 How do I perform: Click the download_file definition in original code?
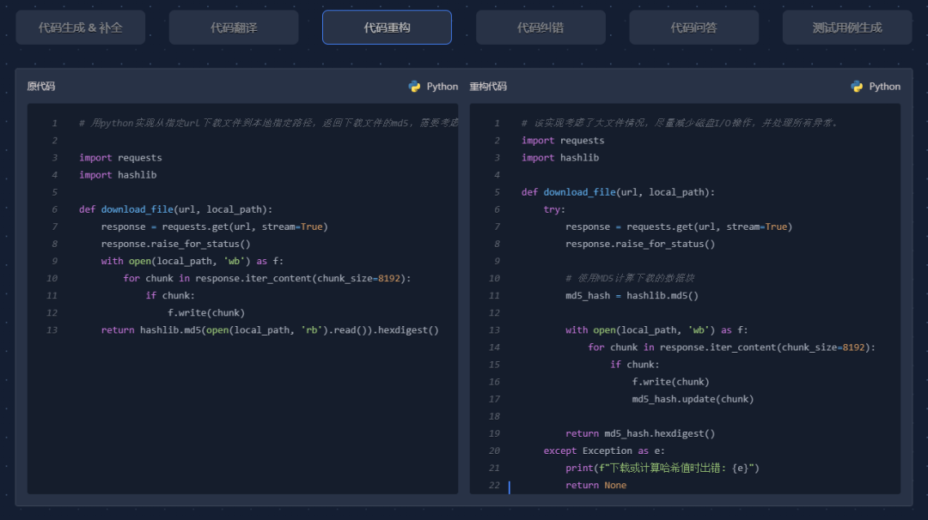(176, 209)
